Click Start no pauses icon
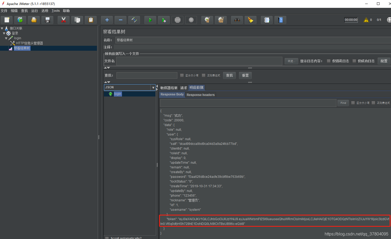The height and width of the screenshot is (239, 391). 164,20
